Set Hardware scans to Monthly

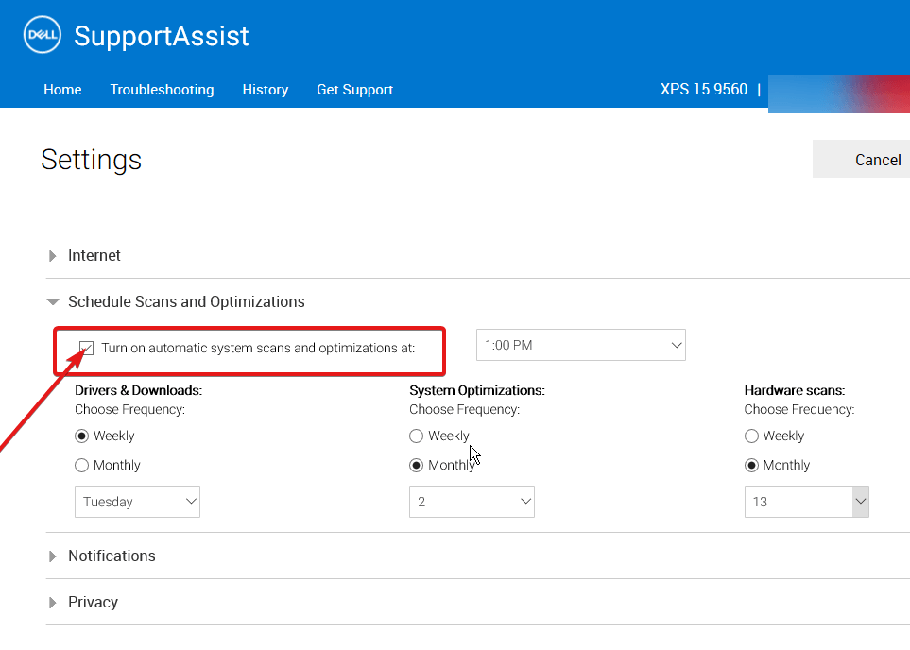751,465
